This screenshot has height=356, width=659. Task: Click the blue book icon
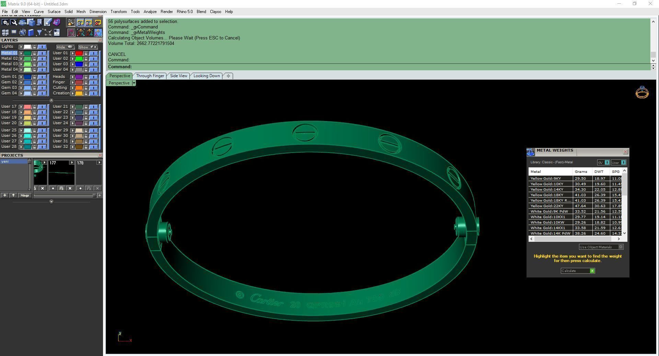(x=31, y=33)
